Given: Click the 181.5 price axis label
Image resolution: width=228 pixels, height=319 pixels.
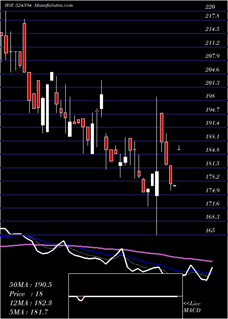Looking at the screenshot, I should [212, 163].
